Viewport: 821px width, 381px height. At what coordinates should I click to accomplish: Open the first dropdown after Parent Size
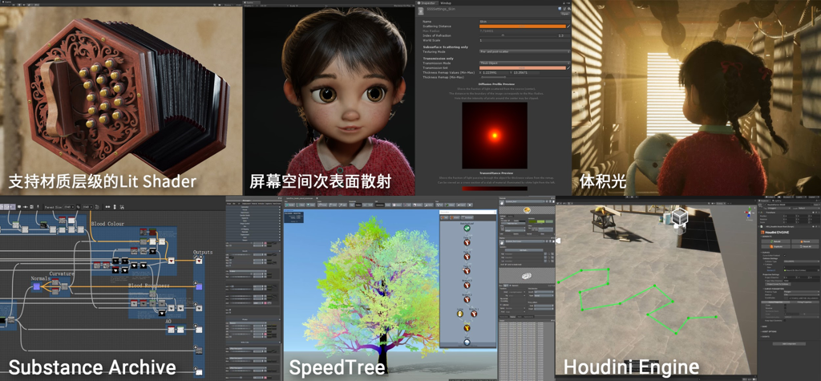coord(69,207)
